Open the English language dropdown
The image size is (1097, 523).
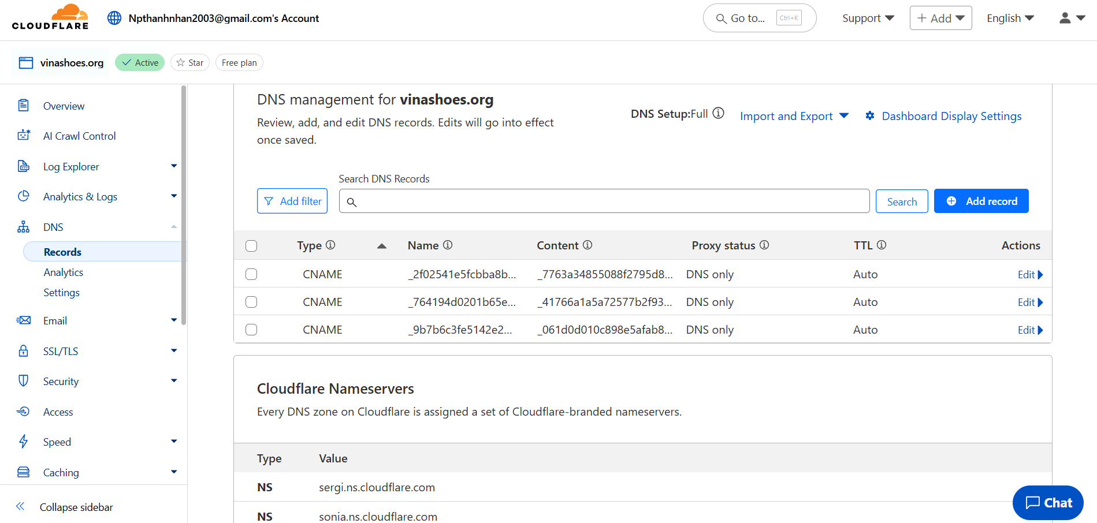point(1010,18)
